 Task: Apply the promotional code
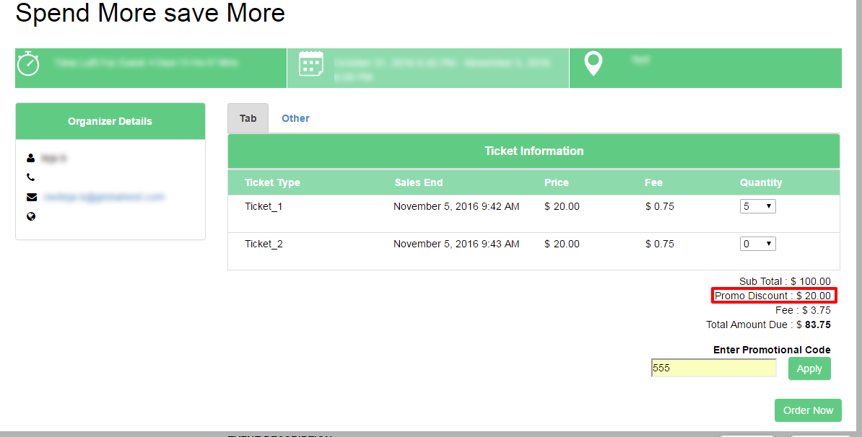(x=809, y=368)
